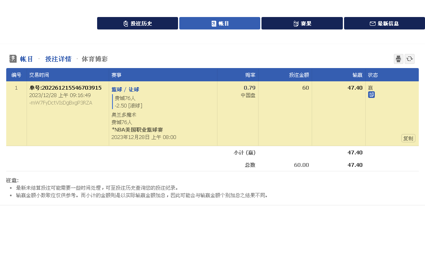Viewport: 425px width, 278px height.
Task: Click the 总数 total label
Action: pos(250,165)
